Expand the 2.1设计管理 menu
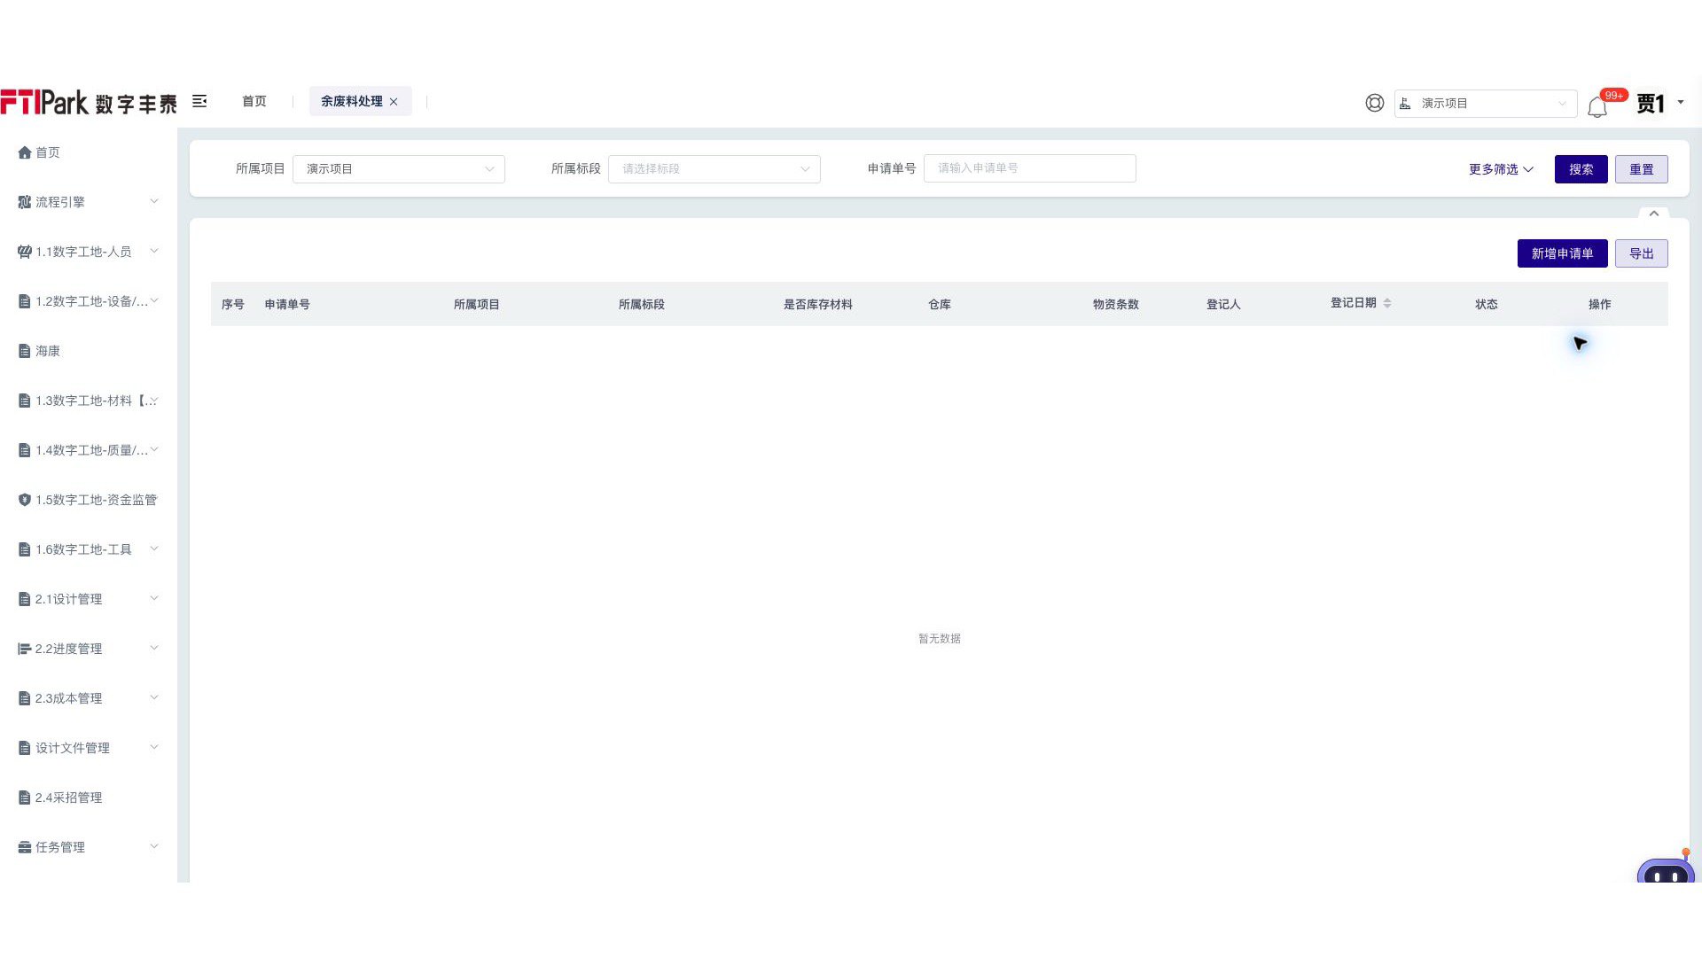 [154, 598]
